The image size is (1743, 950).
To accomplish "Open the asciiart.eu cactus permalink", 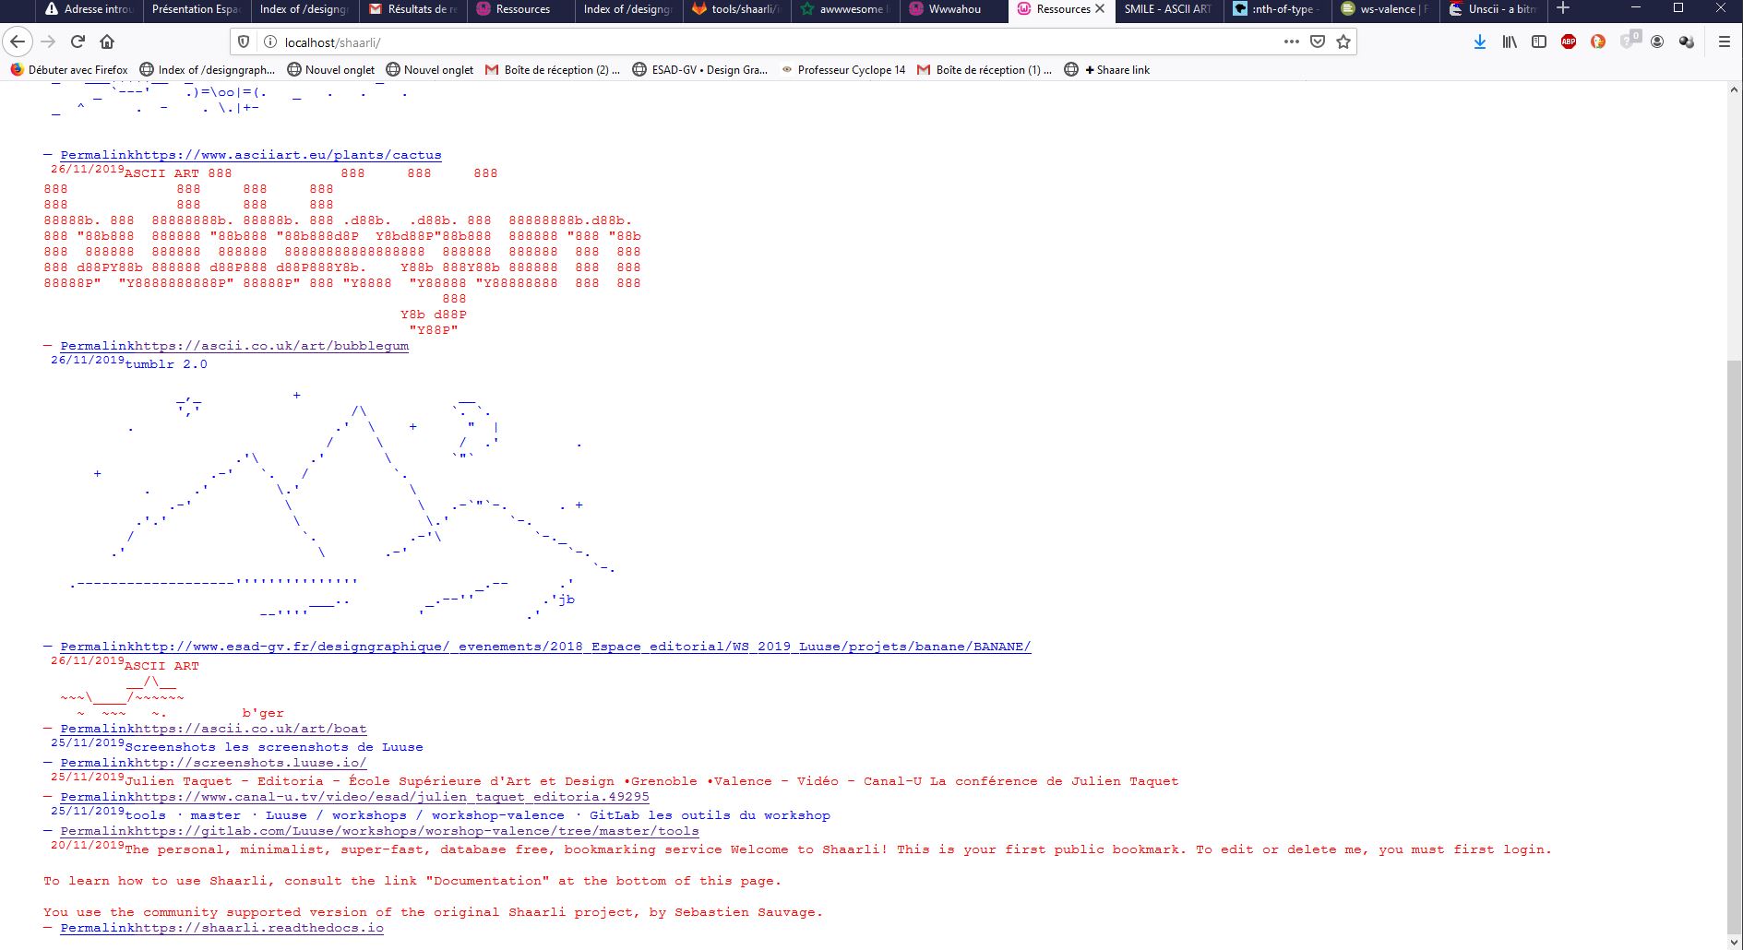I will (x=250, y=155).
